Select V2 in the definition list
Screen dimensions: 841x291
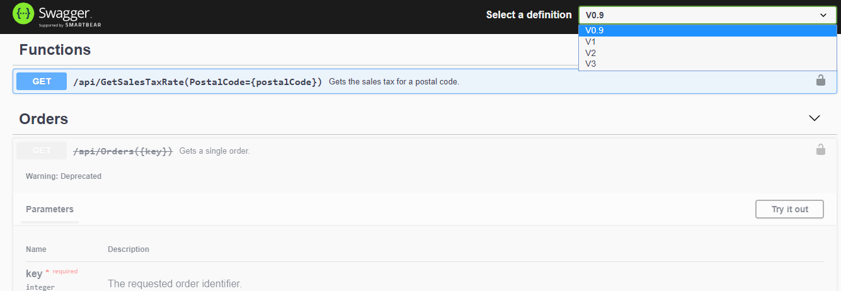(707, 53)
